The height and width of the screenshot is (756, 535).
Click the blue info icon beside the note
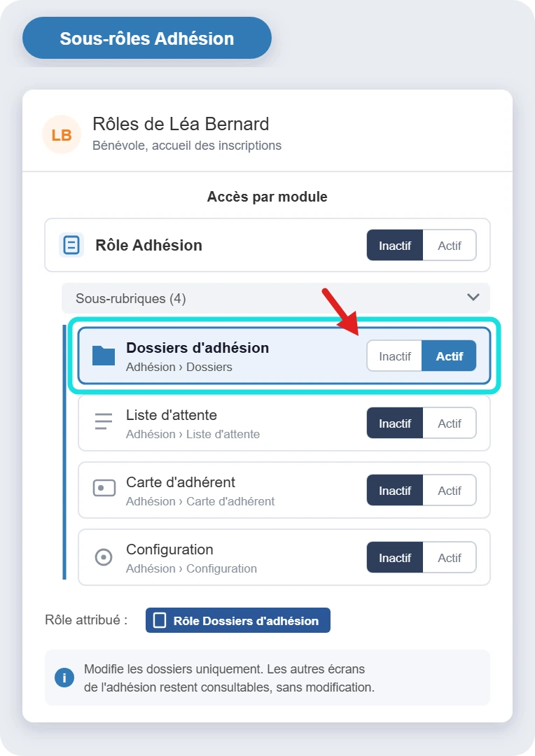point(64,678)
